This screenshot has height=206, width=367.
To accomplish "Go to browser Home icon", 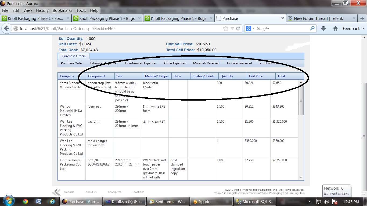I will 335,28.
